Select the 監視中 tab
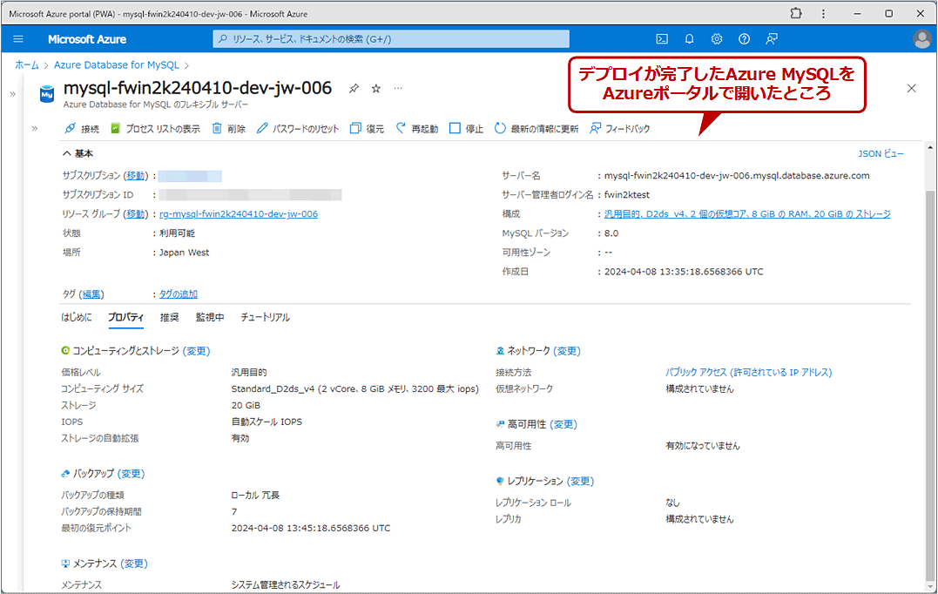This screenshot has height=594, width=938. point(209,317)
